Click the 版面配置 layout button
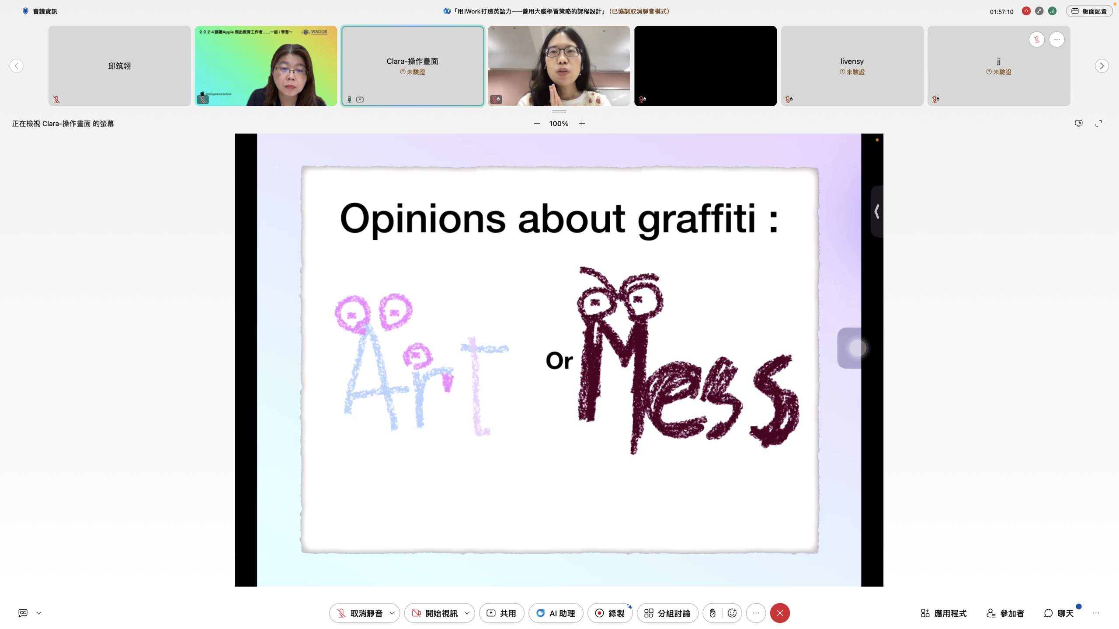The width and height of the screenshot is (1119, 629). tap(1089, 11)
